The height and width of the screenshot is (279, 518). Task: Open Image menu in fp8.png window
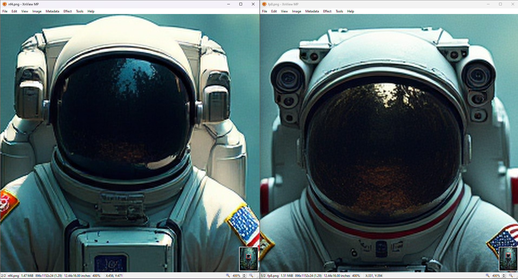coord(296,11)
